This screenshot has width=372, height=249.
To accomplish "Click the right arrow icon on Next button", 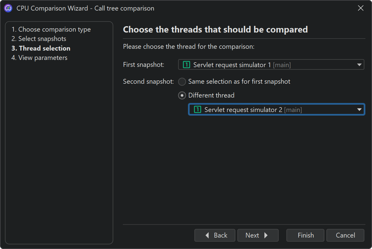I will (x=266, y=235).
